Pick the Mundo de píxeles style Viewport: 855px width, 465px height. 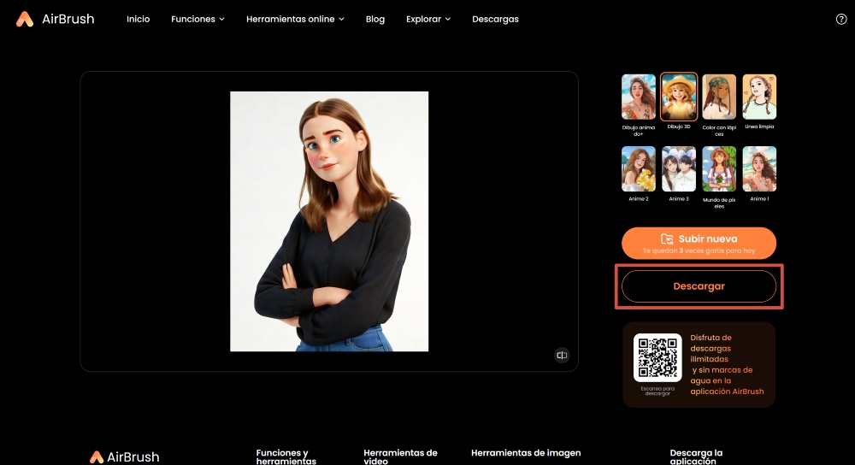719,169
